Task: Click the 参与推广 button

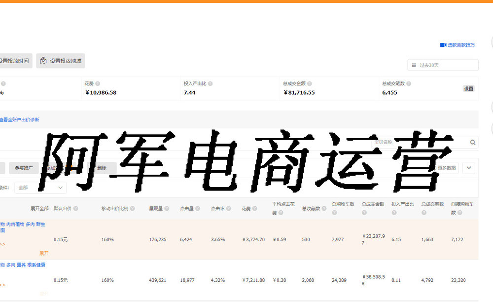Action: (24, 168)
